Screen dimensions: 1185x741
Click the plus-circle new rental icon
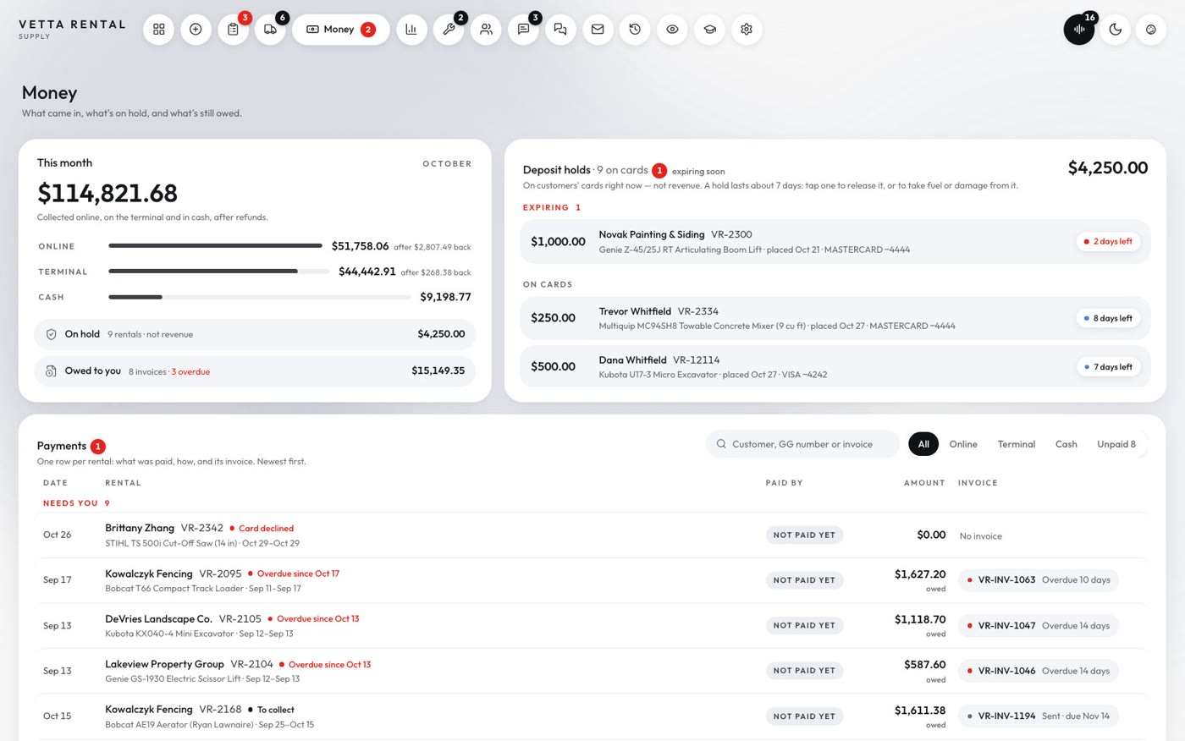pos(196,30)
